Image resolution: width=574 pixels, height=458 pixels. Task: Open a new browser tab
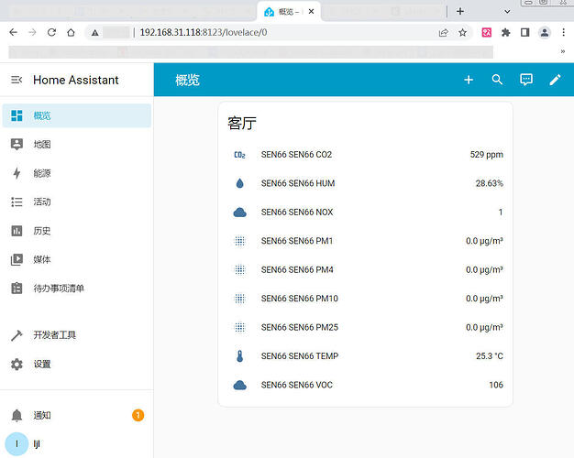[x=460, y=11]
